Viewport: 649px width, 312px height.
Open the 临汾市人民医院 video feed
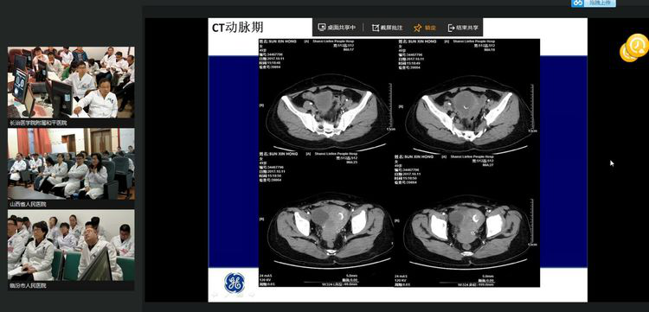[x=71, y=245]
